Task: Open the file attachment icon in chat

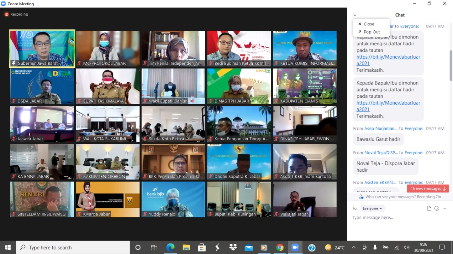Action: tap(429, 208)
